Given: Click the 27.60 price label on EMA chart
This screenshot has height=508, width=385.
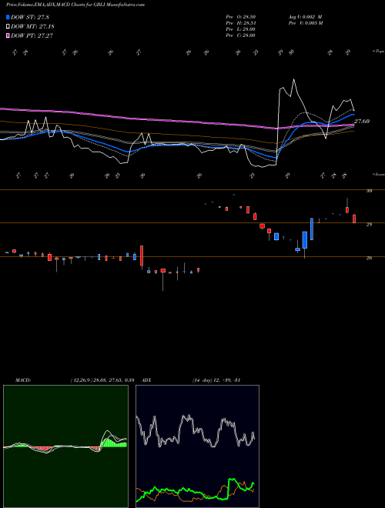Looking at the screenshot, I should point(362,121).
